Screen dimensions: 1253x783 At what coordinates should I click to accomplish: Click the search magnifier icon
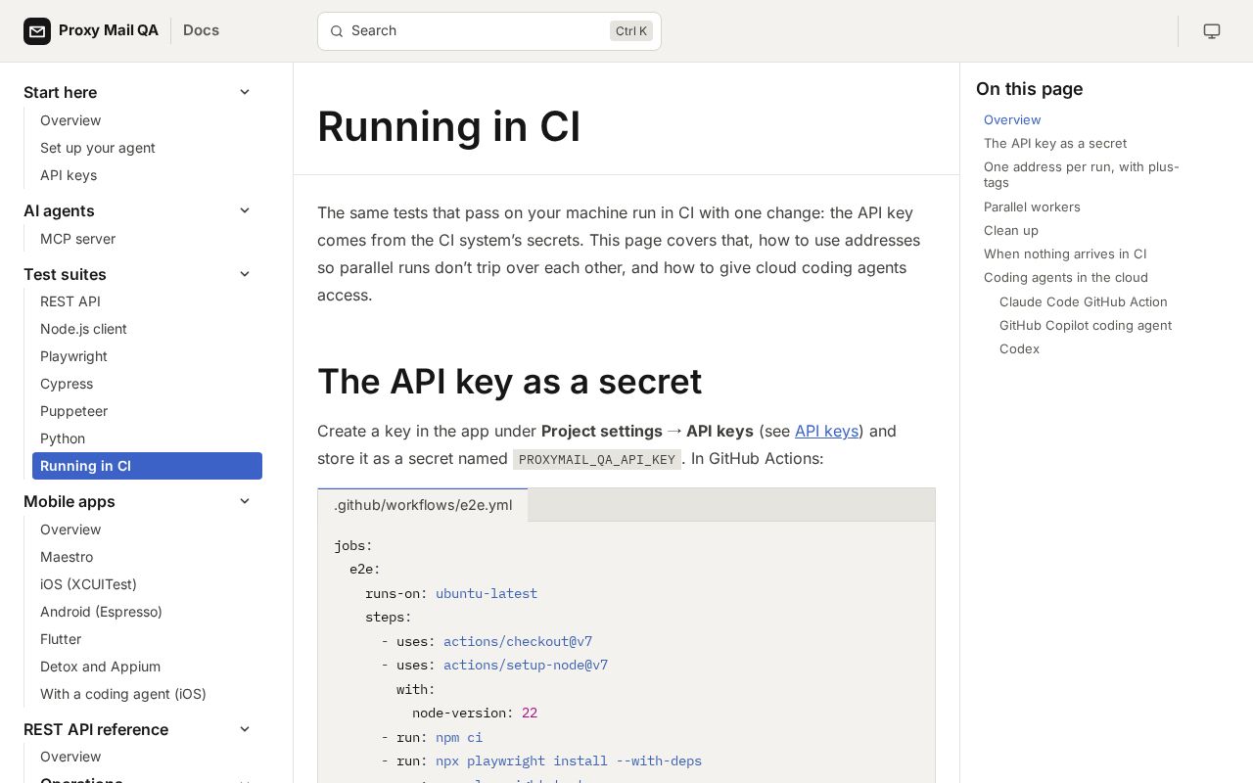[x=337, y=31]
